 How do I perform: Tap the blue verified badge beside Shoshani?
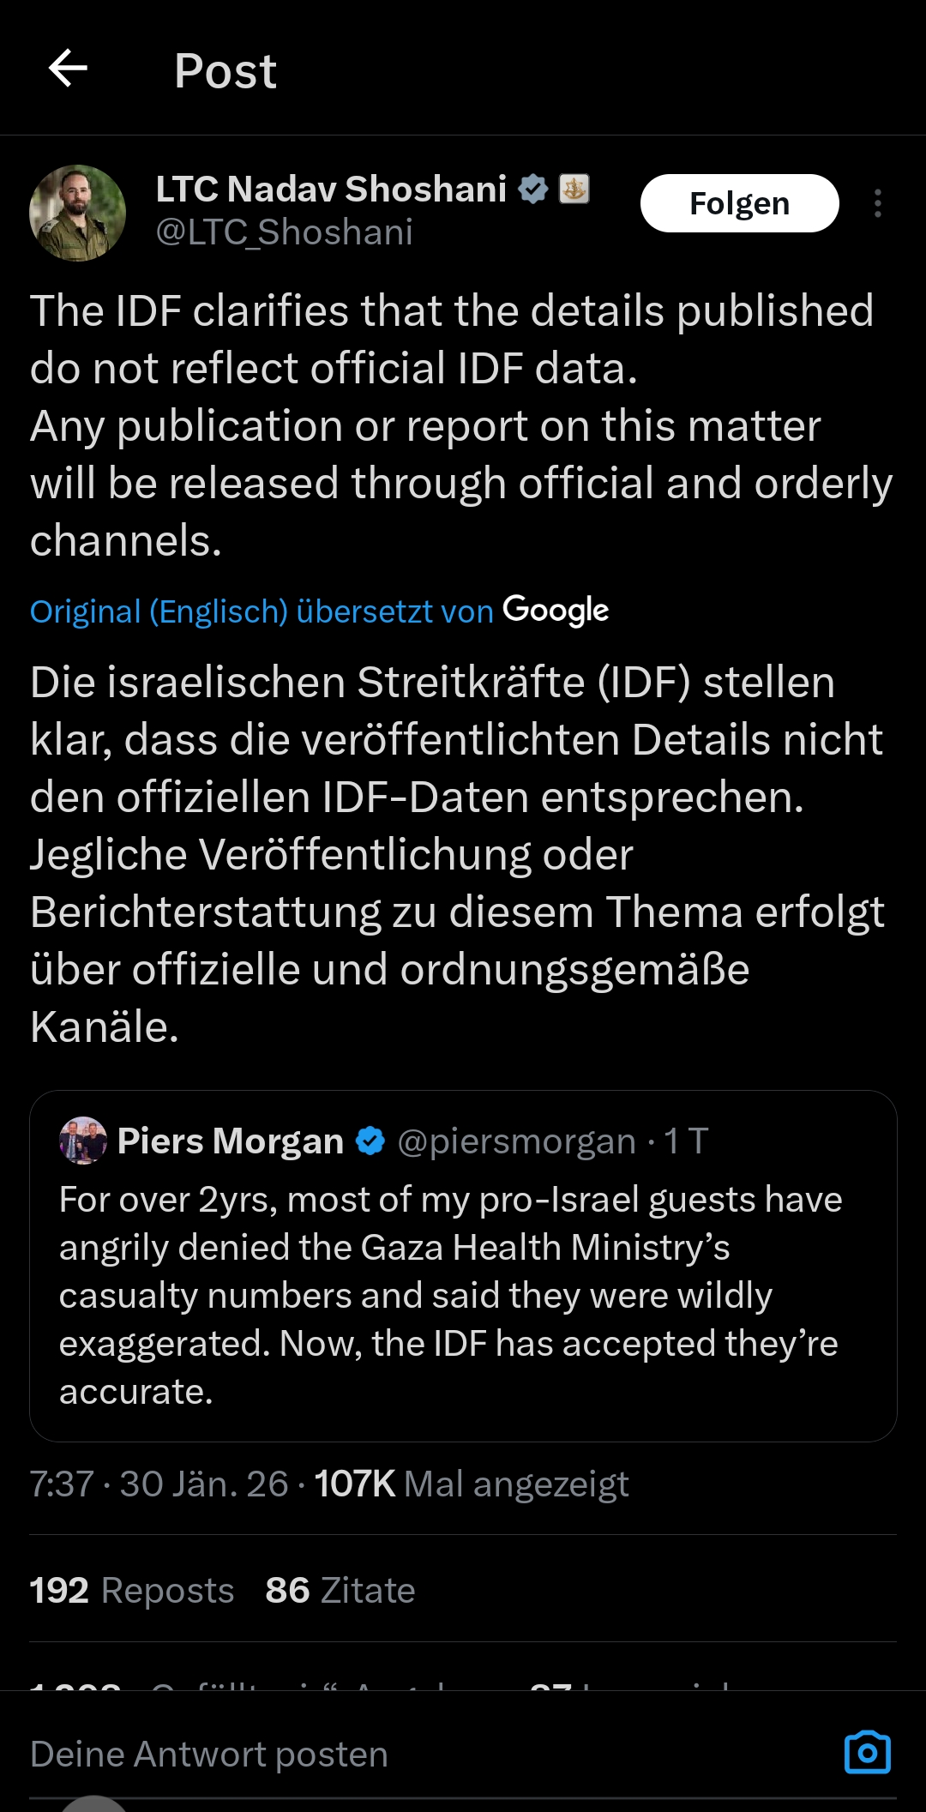click(x=533, y=189)
